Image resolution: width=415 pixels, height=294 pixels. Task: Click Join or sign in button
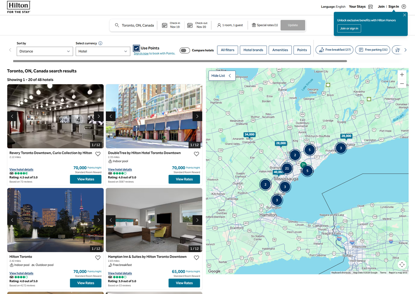(x=349, y=28)
